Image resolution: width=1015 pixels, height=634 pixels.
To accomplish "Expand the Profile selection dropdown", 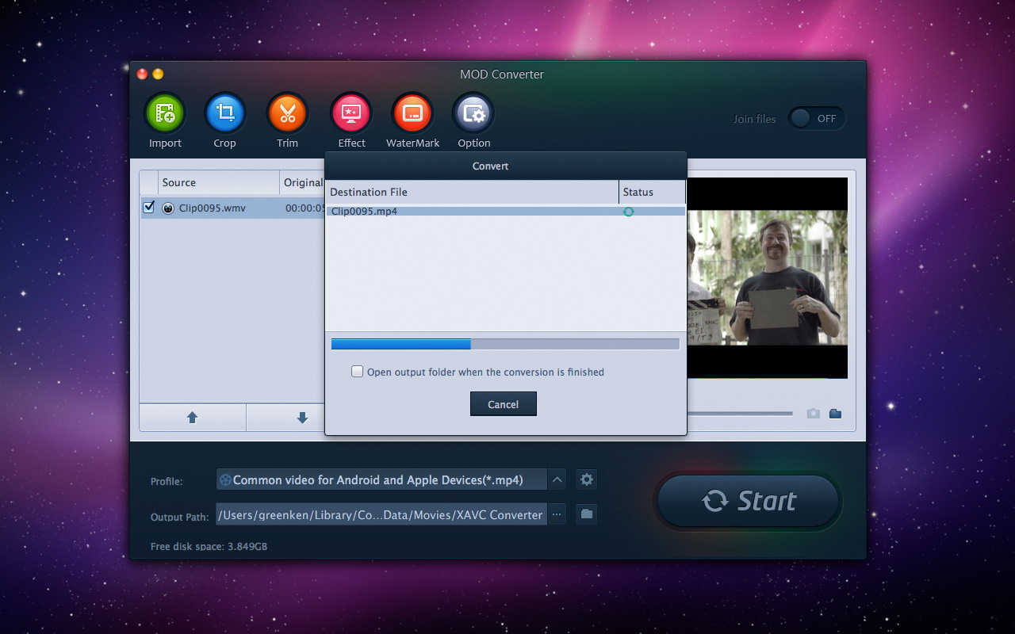I will (x=557, y=479).
